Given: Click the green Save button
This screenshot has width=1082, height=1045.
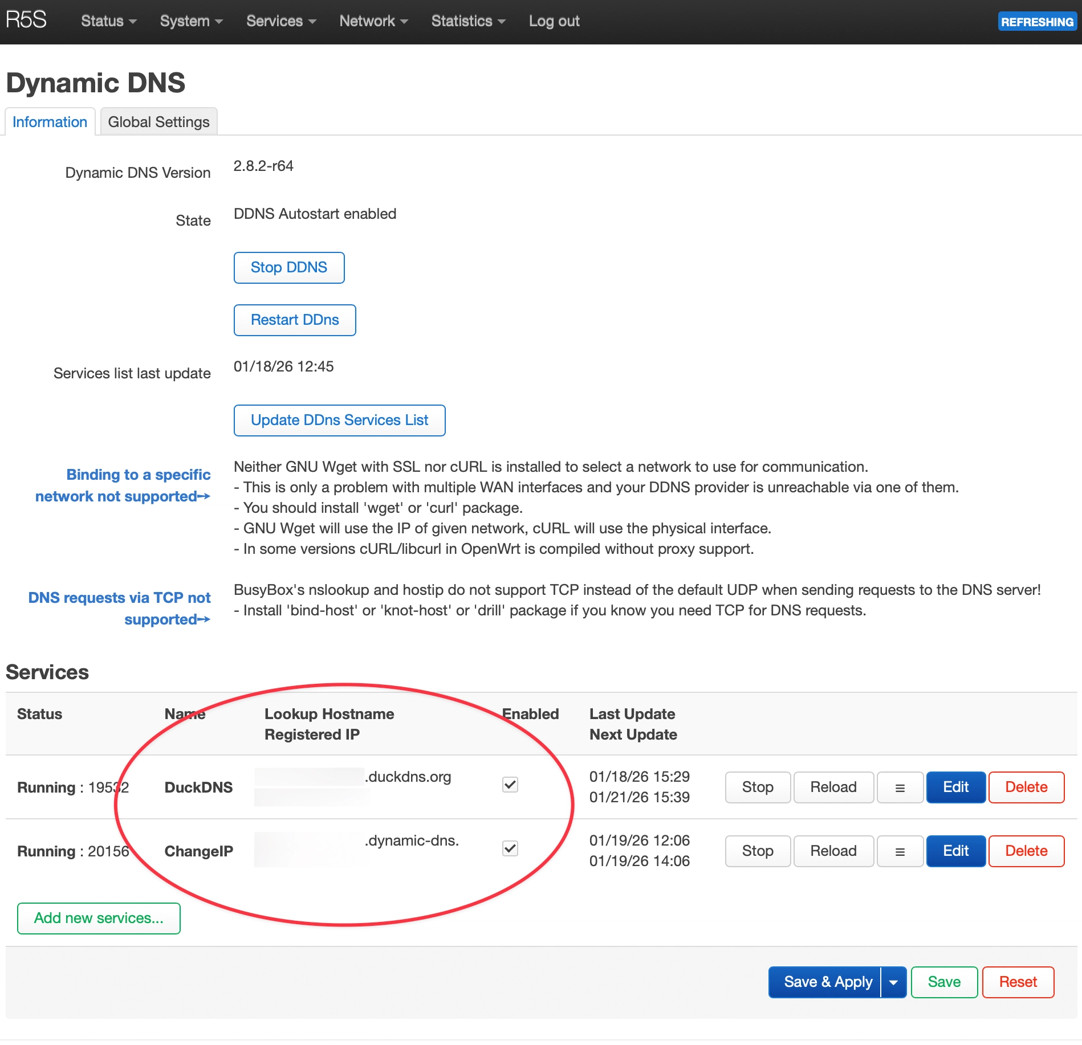Looking at the screenshot, I should (944, 982).
